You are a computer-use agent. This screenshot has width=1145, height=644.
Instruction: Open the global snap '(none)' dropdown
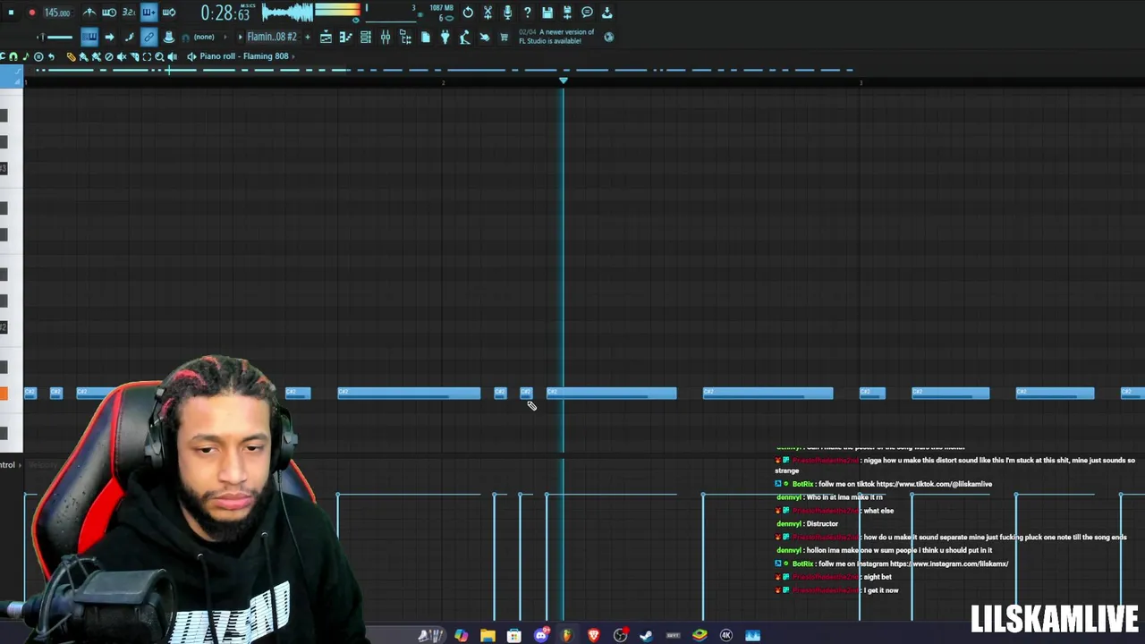click(x=204, y=37)
